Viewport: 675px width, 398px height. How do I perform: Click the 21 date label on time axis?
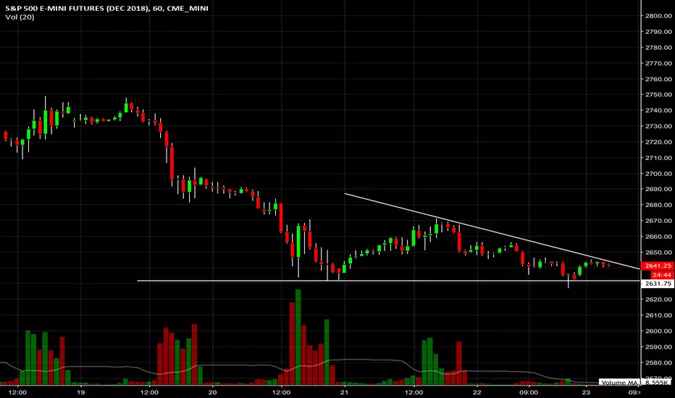click(345, 392)
